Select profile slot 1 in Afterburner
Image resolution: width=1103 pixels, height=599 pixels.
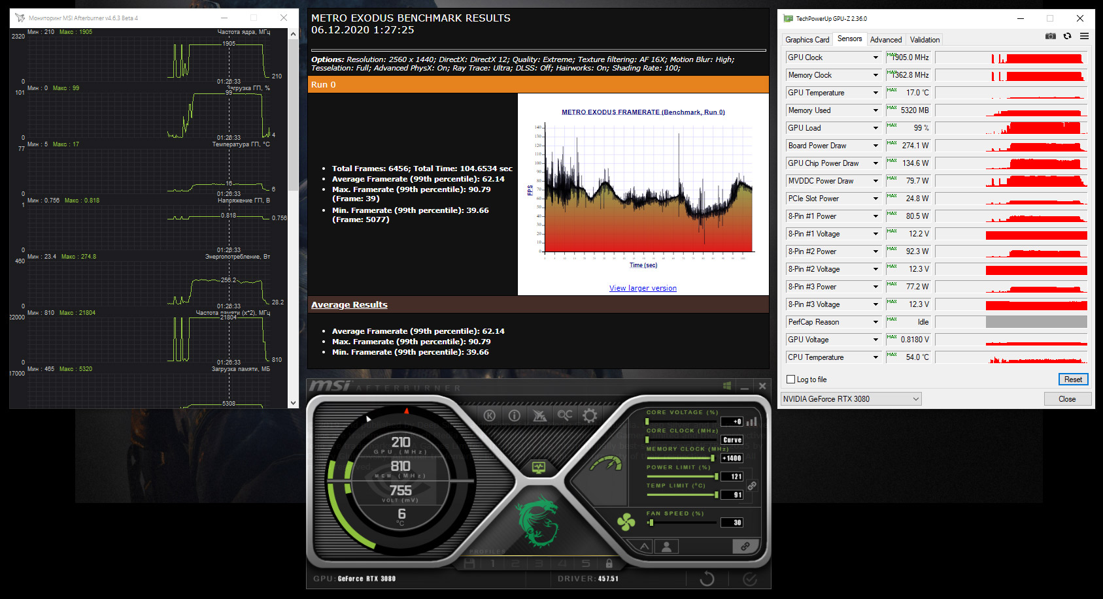(x=493, y=563)
